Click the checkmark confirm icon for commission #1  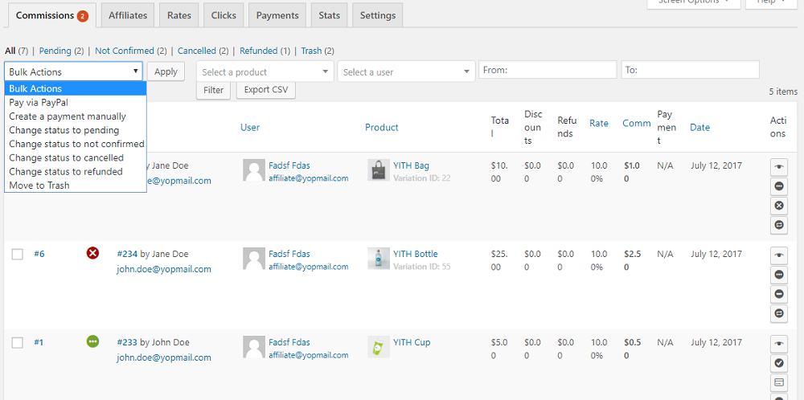[778, 363]
